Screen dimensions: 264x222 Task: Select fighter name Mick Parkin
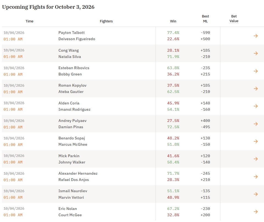[69, 156]
